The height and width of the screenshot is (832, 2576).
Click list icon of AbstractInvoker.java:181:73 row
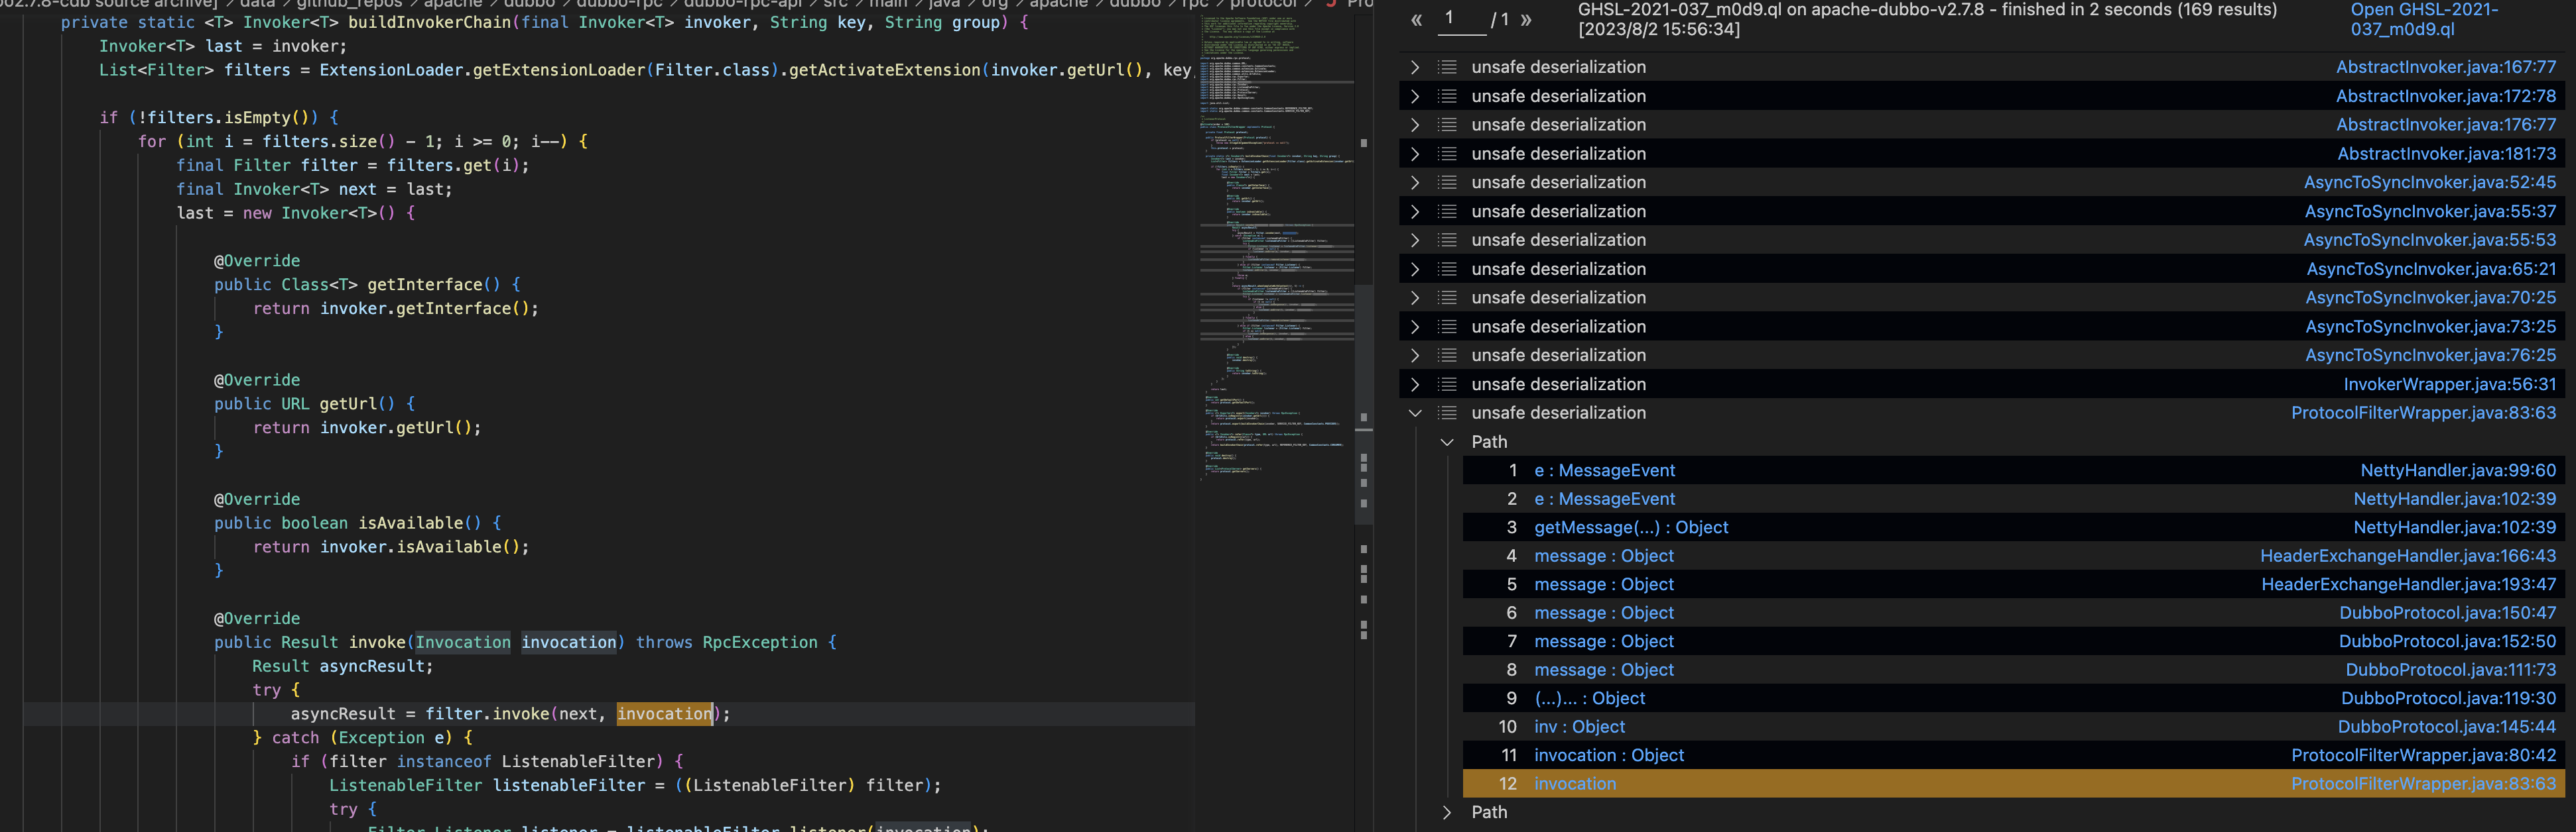(x=1447, y=154)
